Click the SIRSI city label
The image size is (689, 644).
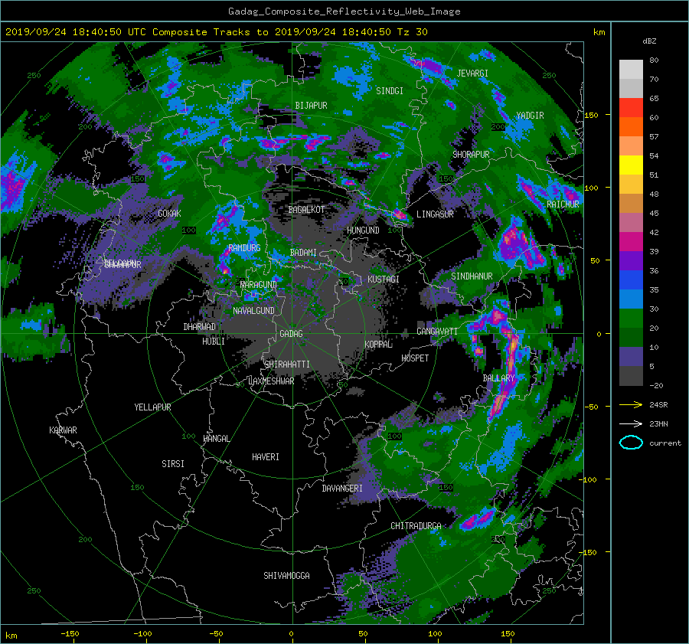click(x=173, y=464)
